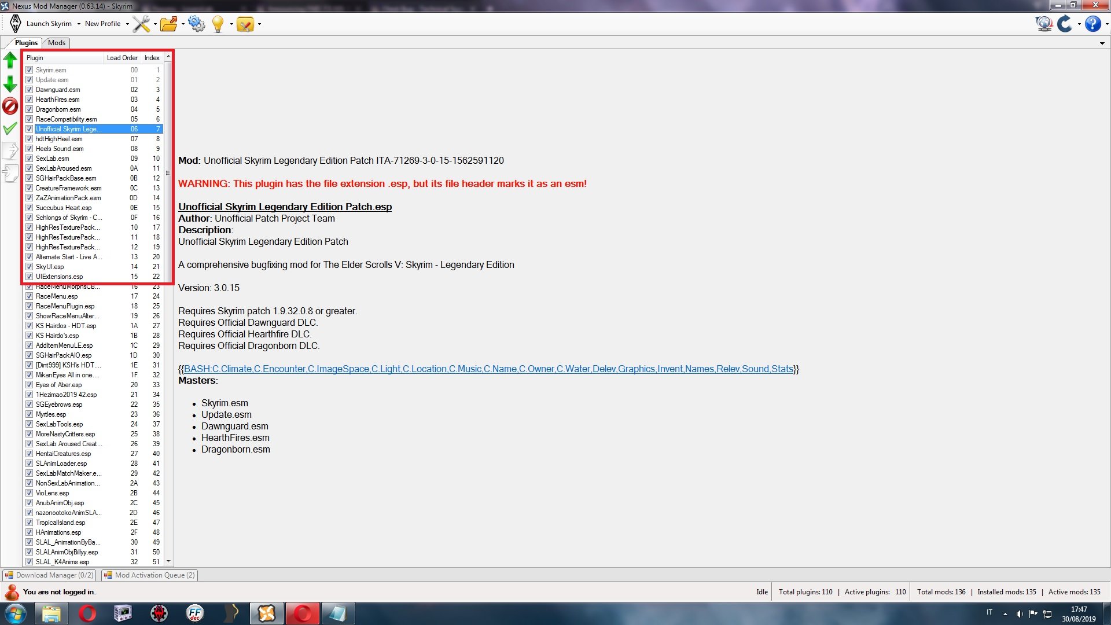Screen dimensions: 1111x625
Task: Open settings via the blue gears icon
Action: point(196,24)
